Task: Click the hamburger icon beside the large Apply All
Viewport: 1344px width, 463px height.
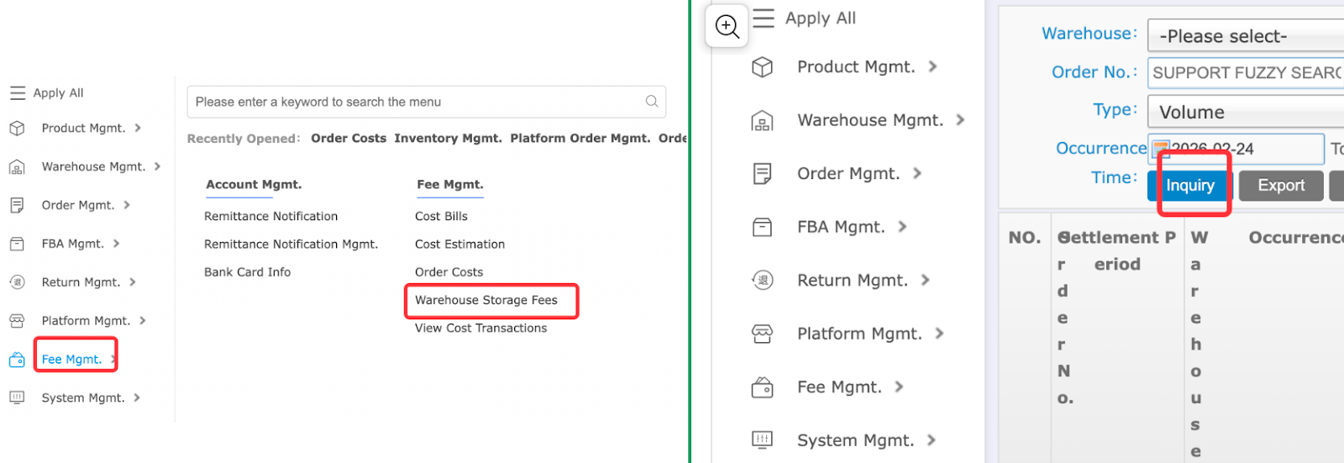Action: coord(764,18)
